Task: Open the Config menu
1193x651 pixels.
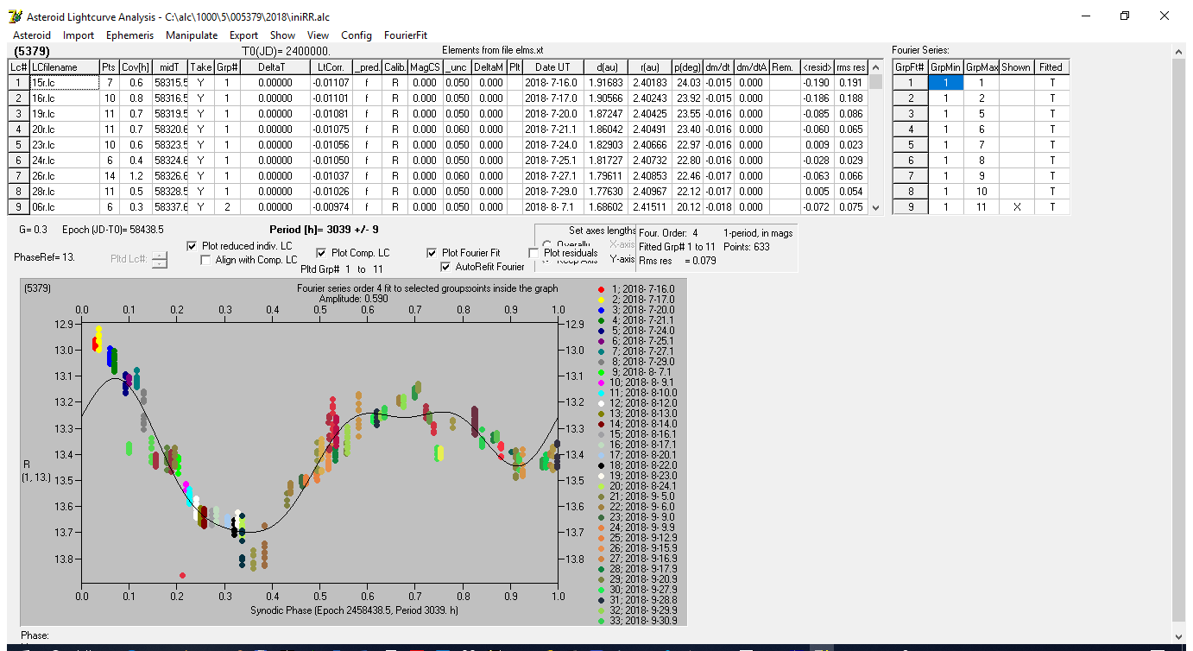Action: (357, 35)
